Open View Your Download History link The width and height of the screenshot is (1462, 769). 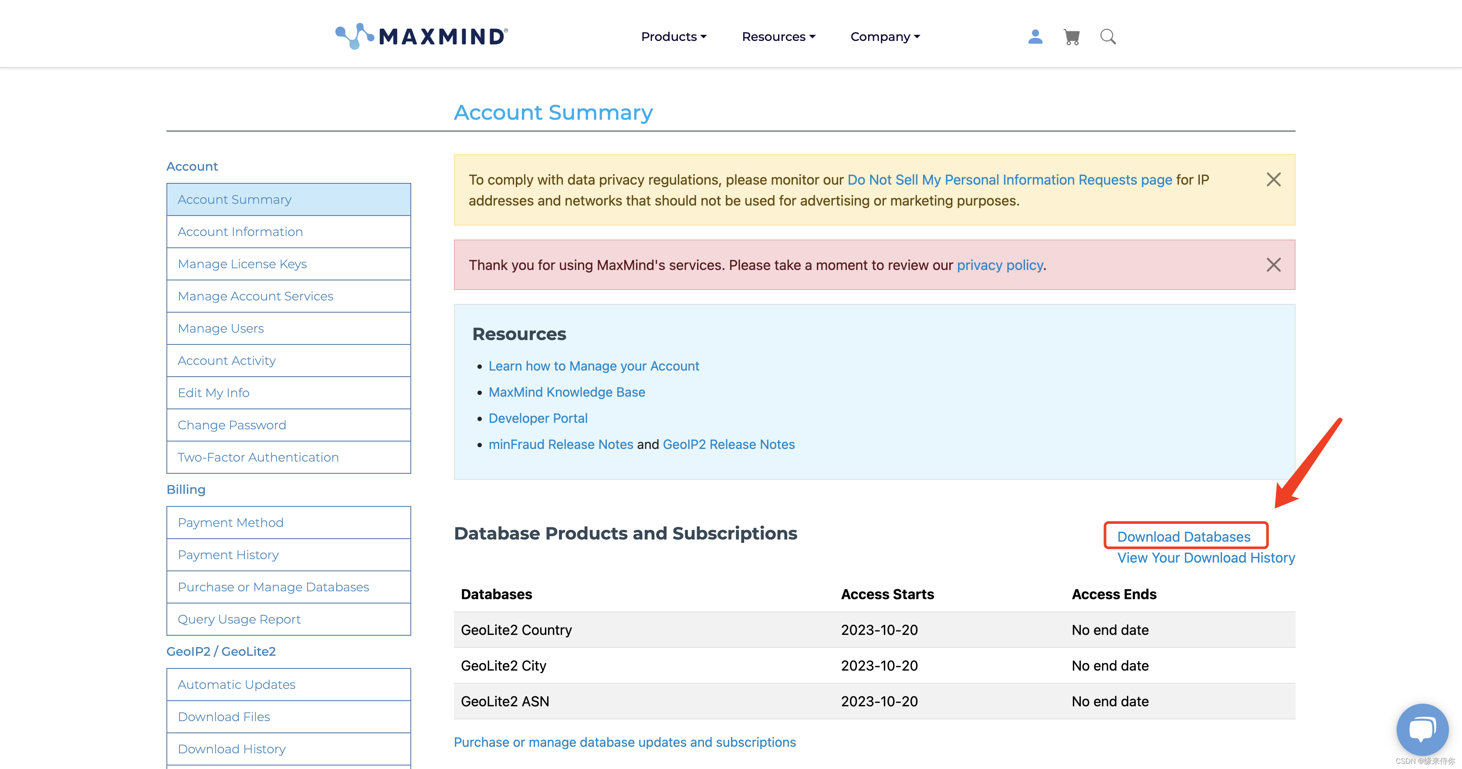[1205, 557]
